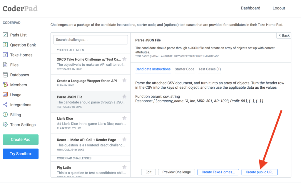Click the Members people icon
This screenshot has width=301, height=185.
click(x=5, y=85)
